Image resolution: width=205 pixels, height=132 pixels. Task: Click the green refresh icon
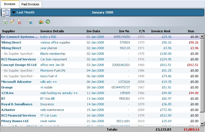click(48, 22)
